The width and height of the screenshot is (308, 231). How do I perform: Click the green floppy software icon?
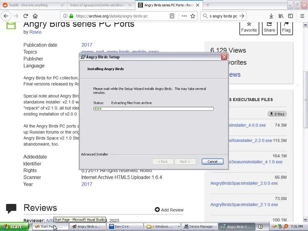pos(11,26)
